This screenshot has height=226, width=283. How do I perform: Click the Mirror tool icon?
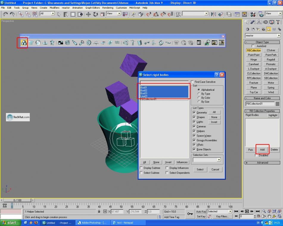pyautogui.click(x=214, y=14)
